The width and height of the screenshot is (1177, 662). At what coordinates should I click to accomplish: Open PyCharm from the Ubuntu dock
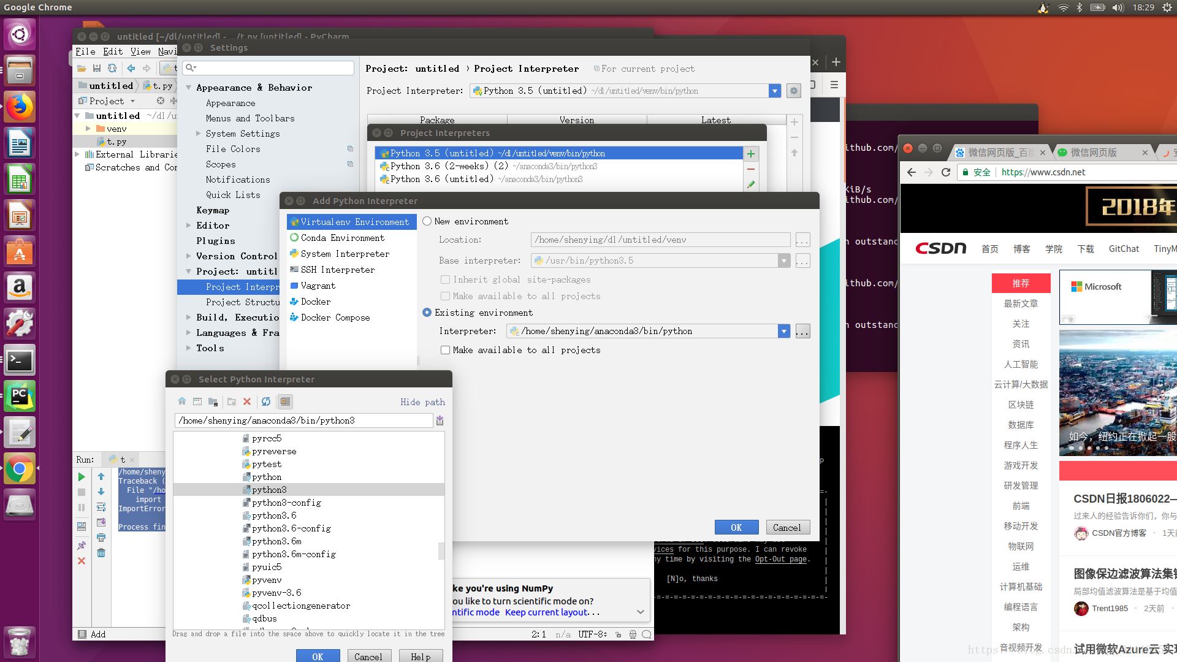point(20,397)
